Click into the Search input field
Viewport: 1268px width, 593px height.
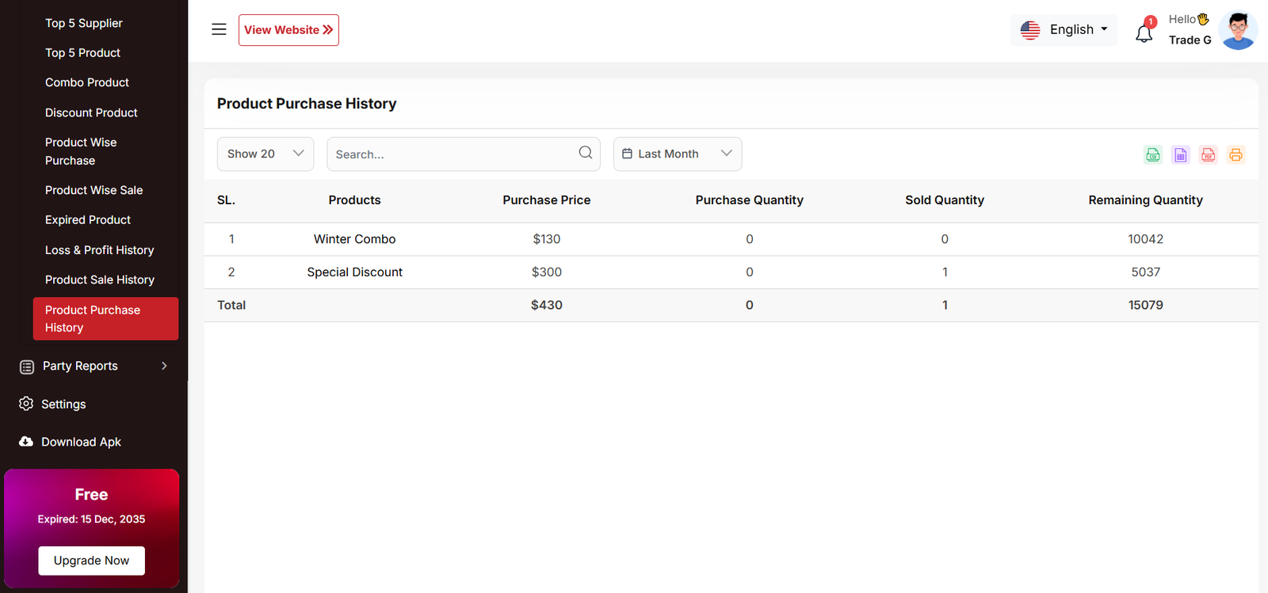click(452, 154)
